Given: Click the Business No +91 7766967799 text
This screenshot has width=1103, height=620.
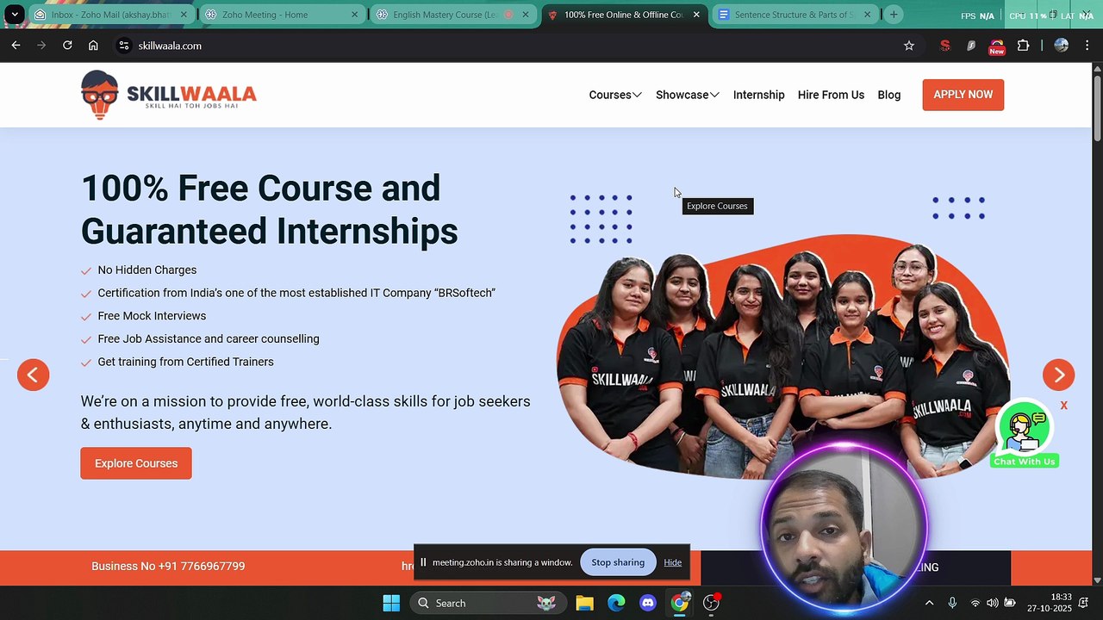Looking at the screenshot, I should pos(168,567).
